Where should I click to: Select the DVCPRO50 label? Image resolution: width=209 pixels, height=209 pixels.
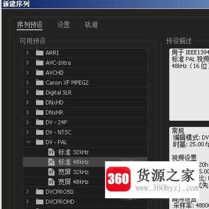(59, 192)
